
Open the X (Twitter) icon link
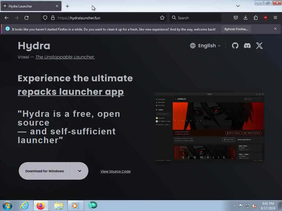[x=259, y=46]
